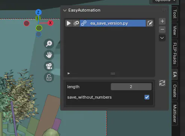Open the Multiuser sidebar tab
Viewport: 185px width, 136px height.
175,114
